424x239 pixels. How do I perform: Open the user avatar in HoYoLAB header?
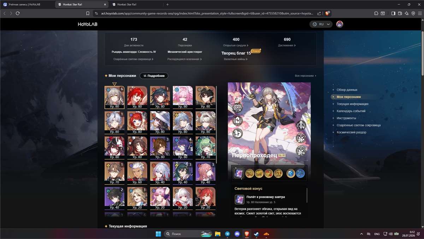(340, 24)
